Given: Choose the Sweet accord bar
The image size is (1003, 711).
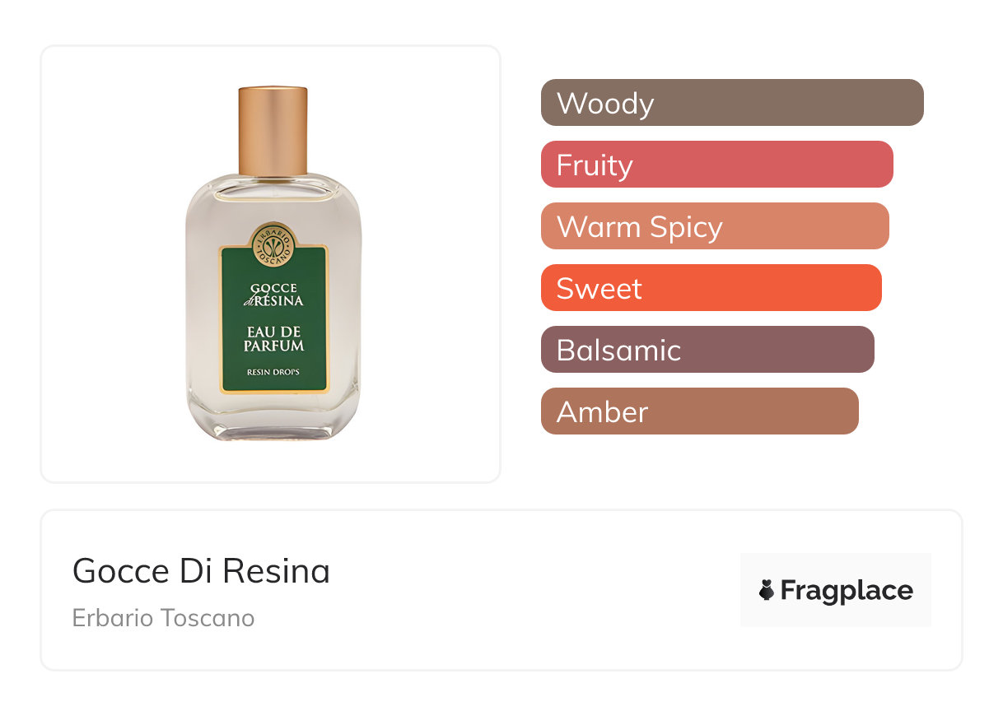Looking at the screenshot, I should click(x=711, y=288).
